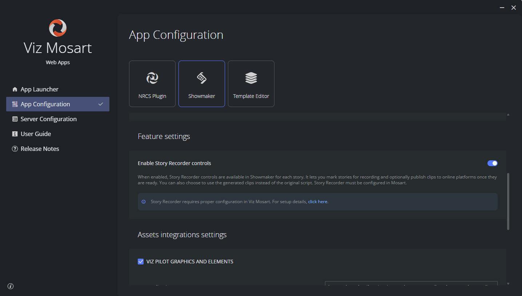Click the home icon beside App Launcher
The height and width of the screenshot is (296, 522).
point(15,89)
